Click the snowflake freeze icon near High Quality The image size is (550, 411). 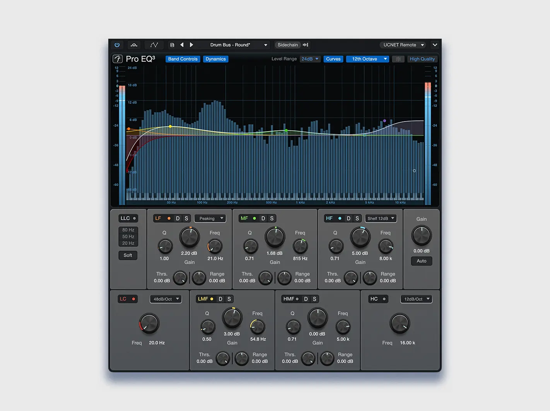point(398,59)
